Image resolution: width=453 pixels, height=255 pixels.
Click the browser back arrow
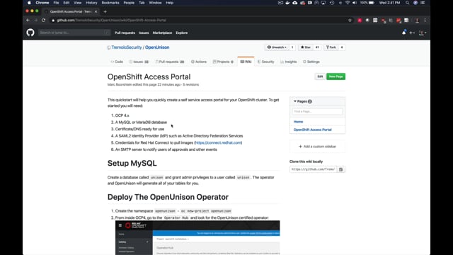point(28,21)
